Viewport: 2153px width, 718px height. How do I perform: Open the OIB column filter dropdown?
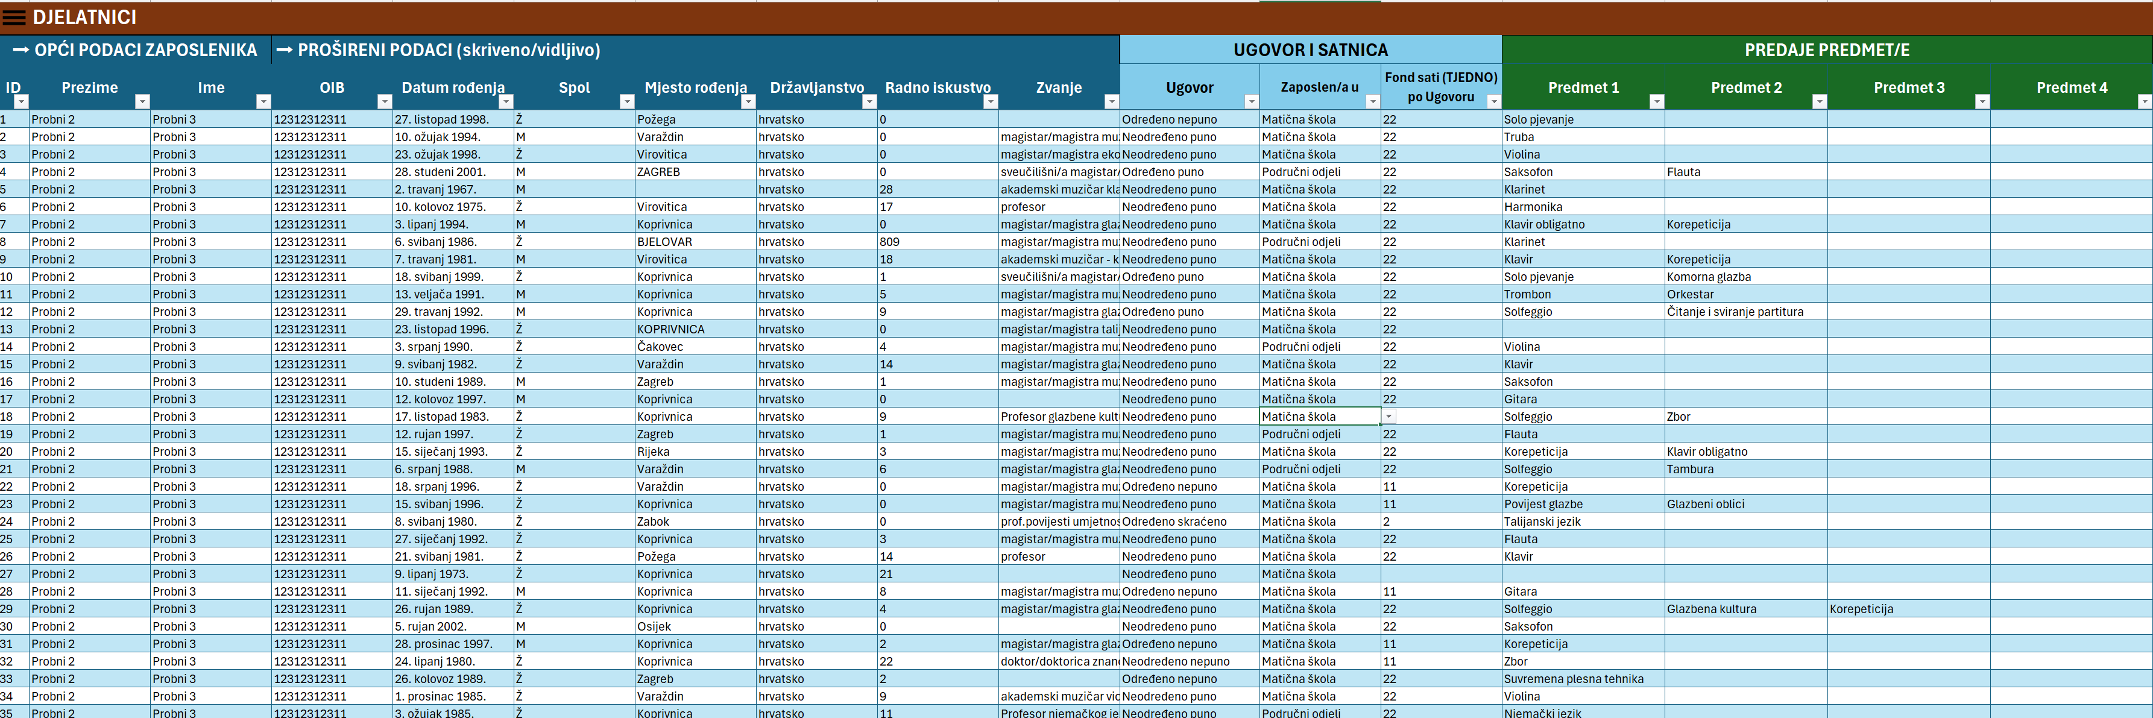tap(385, 101)
